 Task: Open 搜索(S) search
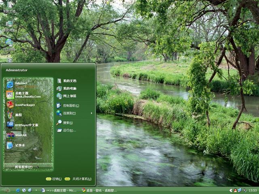(65, 122)
